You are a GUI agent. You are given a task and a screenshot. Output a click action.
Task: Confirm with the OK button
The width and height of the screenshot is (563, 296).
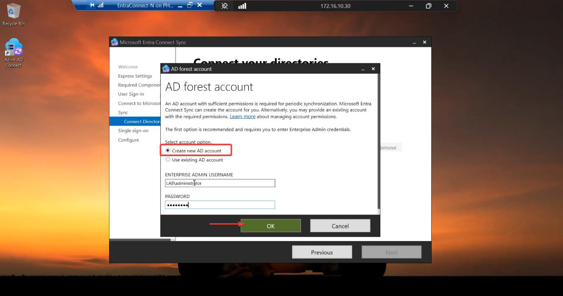point(271,226)
